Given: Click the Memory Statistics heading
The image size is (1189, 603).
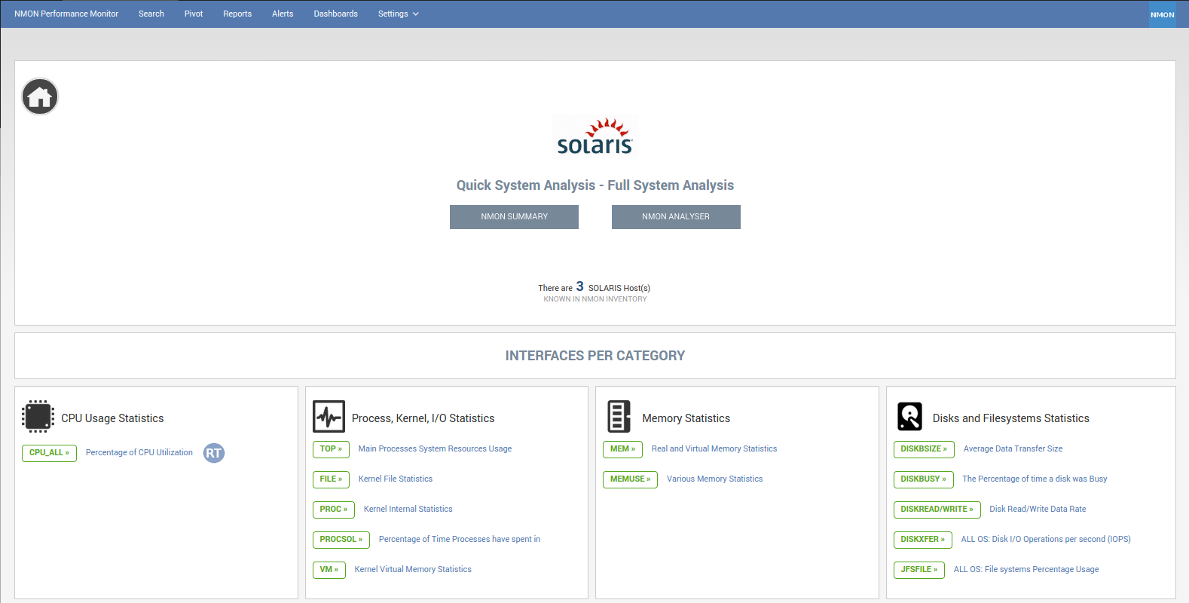Looking at the screenshot, I should pyautogui.click(x=686, y=418).
